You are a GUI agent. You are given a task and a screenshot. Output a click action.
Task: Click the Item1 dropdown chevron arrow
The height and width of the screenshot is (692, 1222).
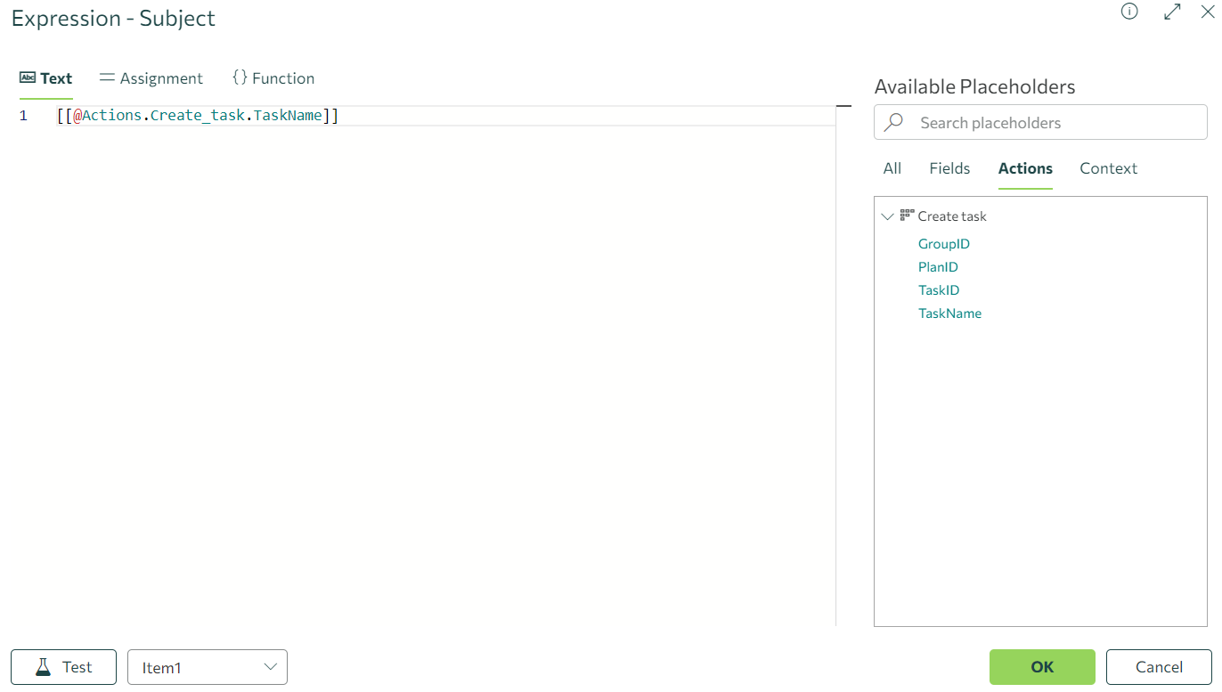coord(270,666)
